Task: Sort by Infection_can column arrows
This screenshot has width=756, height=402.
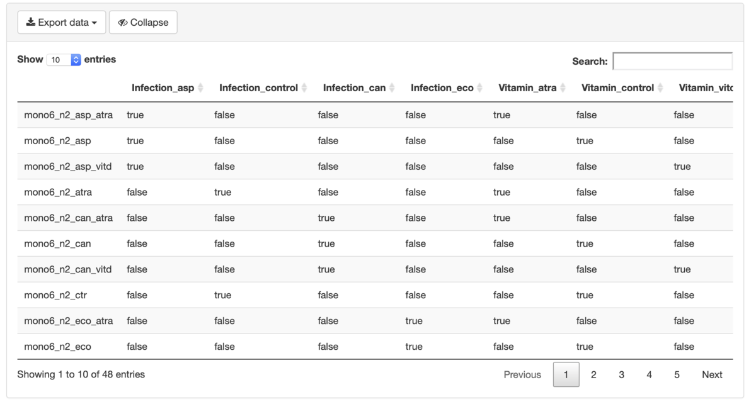Action: (392, 88)
